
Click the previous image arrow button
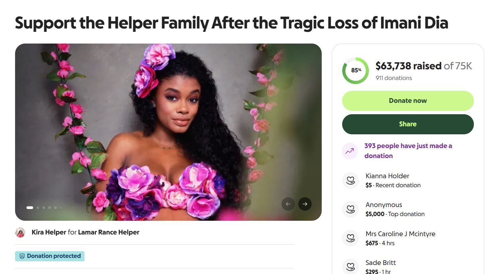coord(288,204)
